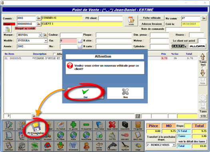Open F7 Pièces globe icon

point(61,136)
